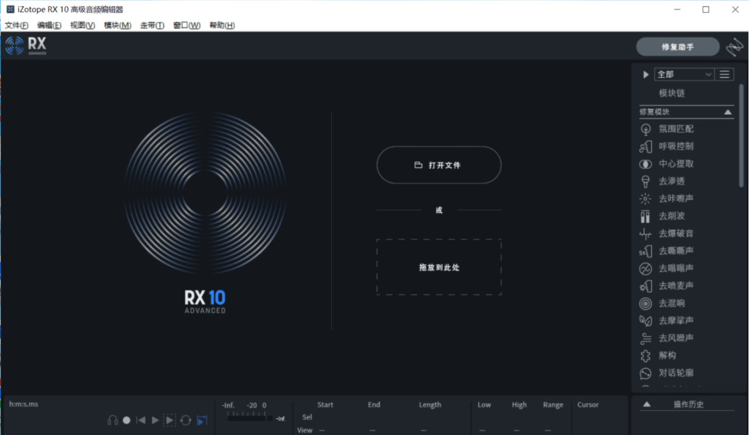Click the Range column header

click(x=553, y=405)
